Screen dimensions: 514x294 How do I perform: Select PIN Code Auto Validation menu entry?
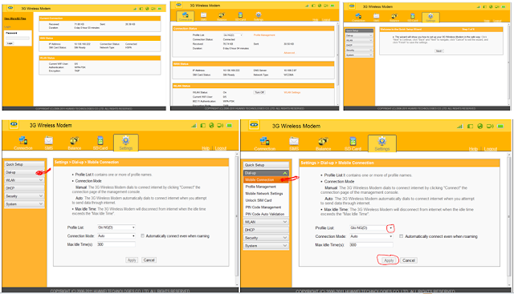coord(266,214)
